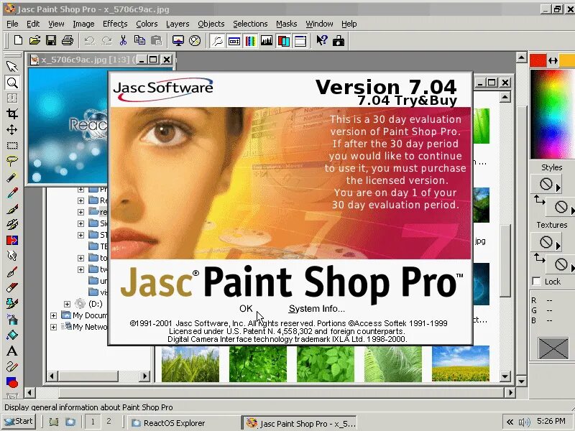Toggle the wrench palette toolbar button
This screenshot has height=431, width=575.
(218, 41)
